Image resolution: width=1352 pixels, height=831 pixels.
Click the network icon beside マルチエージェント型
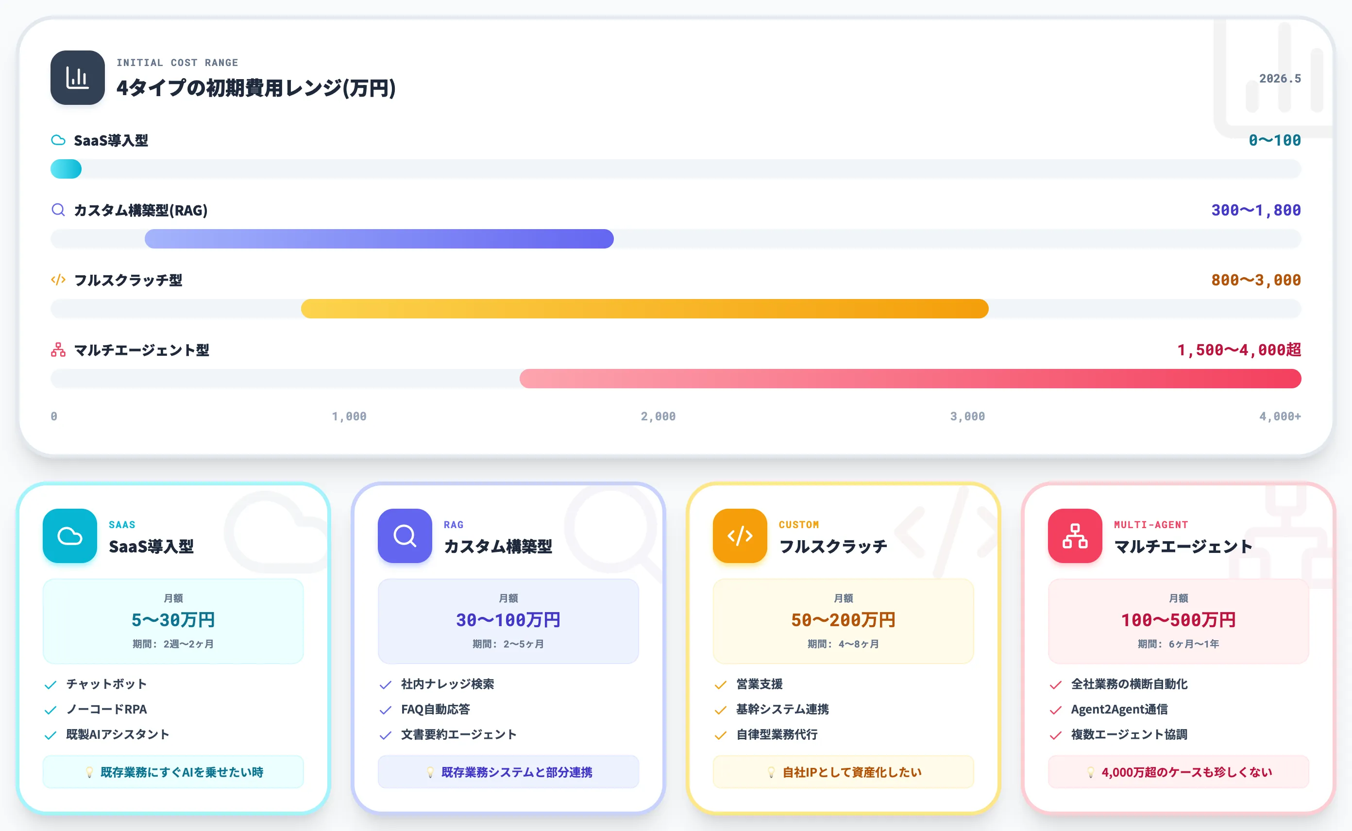(x=58, y=349)
